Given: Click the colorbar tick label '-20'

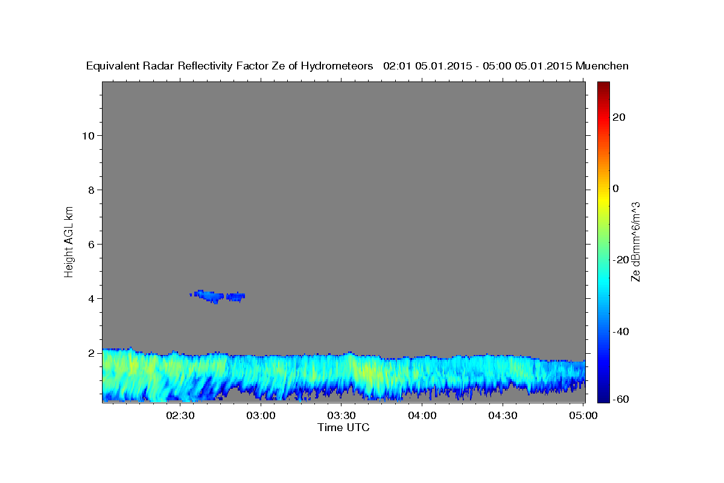Looking at the screenshot, I should (620, 260).
